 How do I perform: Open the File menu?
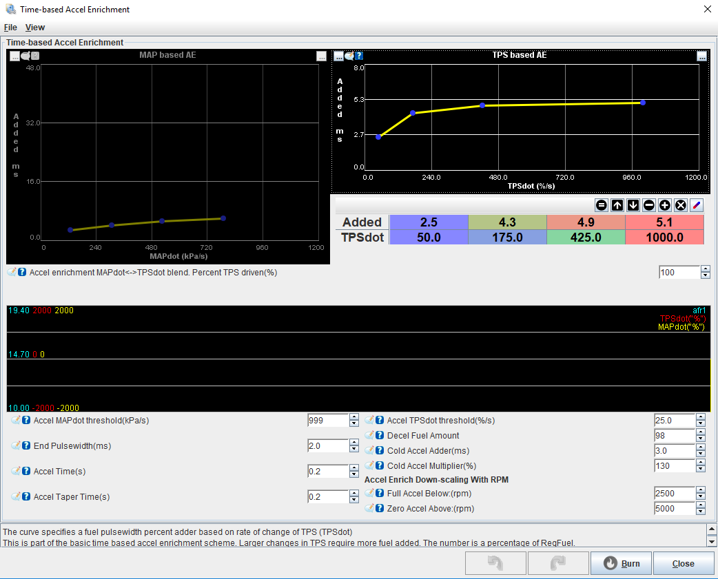coord(10,28)
